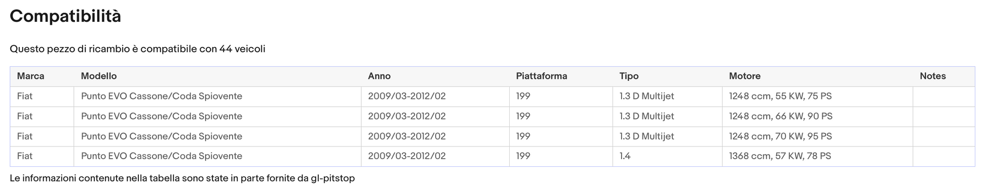Click the first row's 1.3 D Multijet cell
The width and height of the screenshot is (986, 189).
point(667,97)
